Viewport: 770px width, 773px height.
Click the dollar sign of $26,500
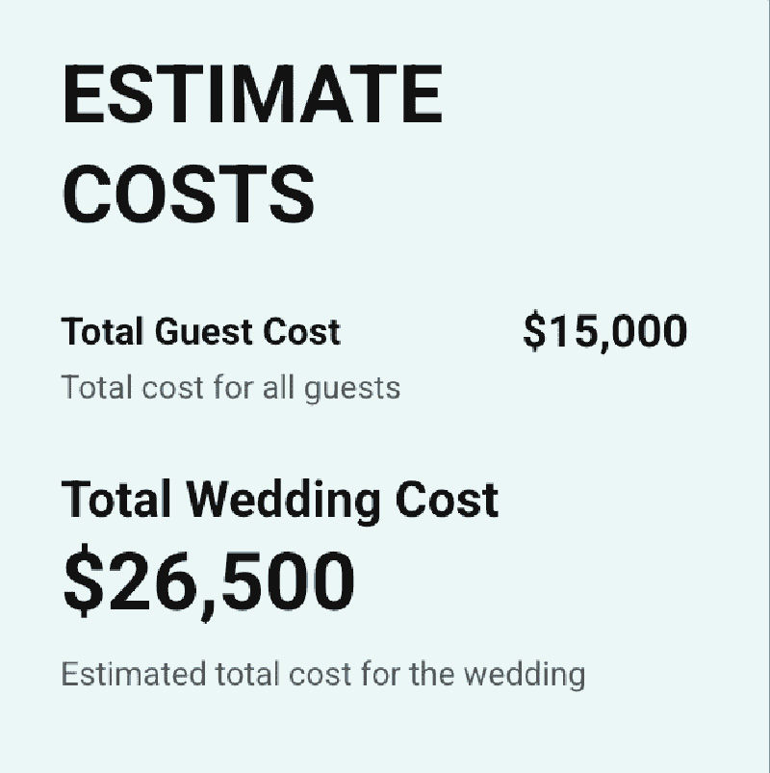[x=83, y=583]
